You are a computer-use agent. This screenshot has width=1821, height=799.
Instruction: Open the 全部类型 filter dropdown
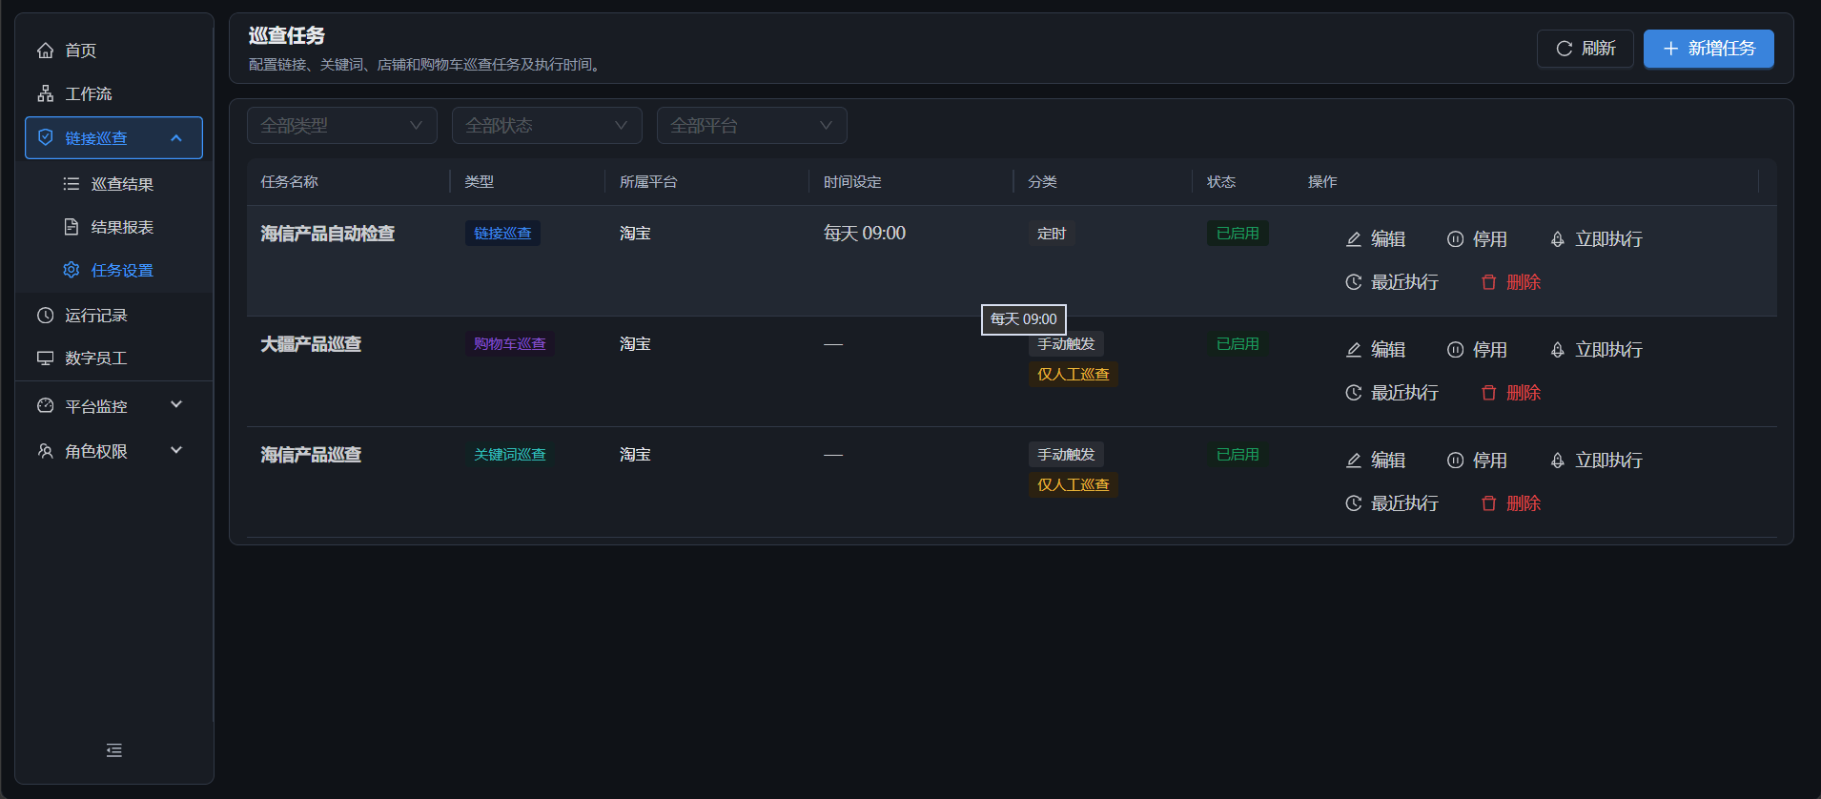pyautogui.click(x=342, y=126)
